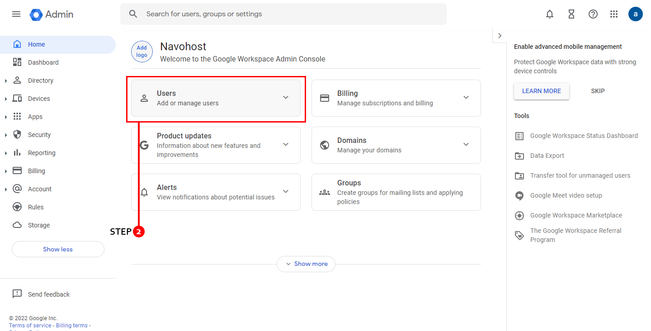Expand the Domains card chevron
Viewport: 651px width, 331px height.
pyautogui.click(x=466, y=144)
